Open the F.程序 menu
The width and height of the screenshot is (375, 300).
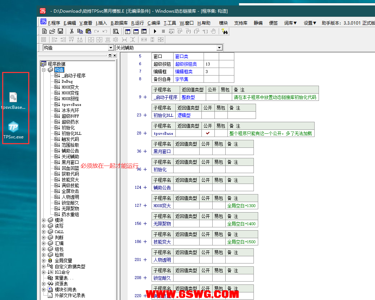54,23
